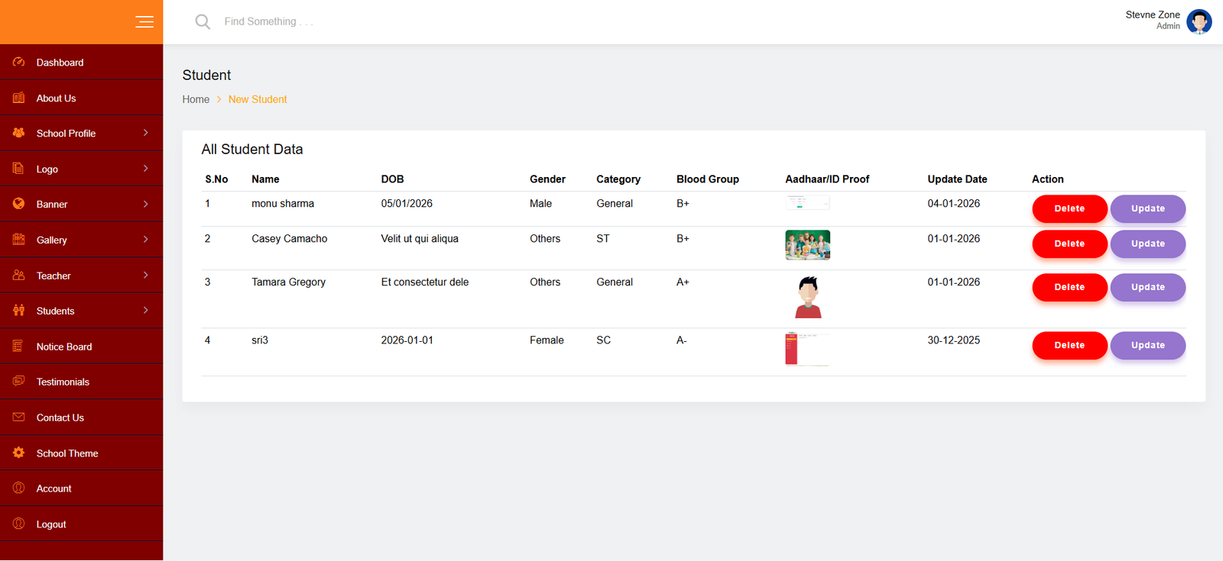
Task: Click the All Student Data heading
Action: pyautogui.click(x=252, y=150)
